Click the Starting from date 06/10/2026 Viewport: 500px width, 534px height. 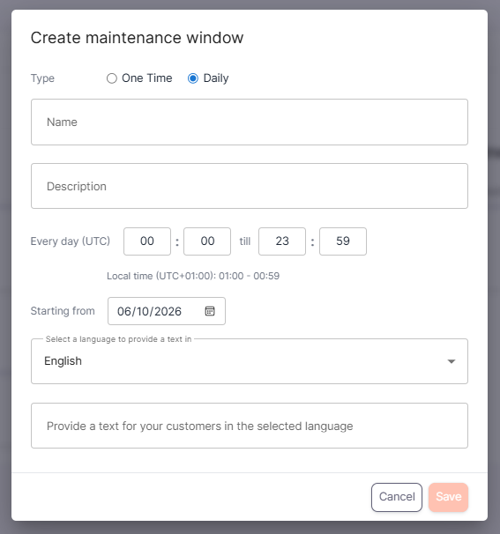click(149, 311)
